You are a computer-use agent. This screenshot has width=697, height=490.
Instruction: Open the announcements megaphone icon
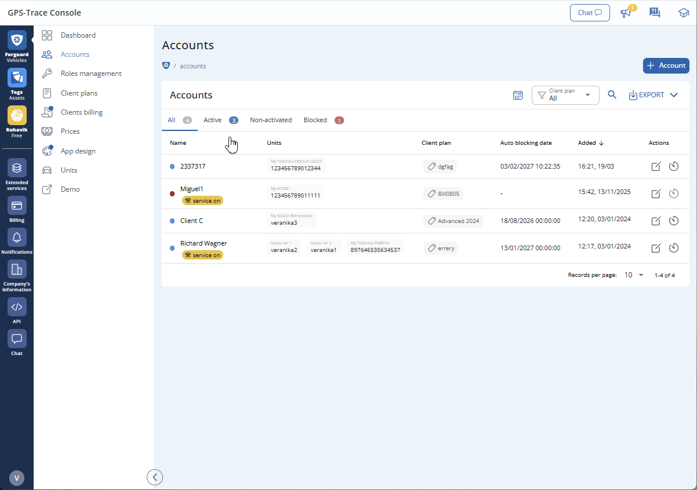(x=626, y=13)
